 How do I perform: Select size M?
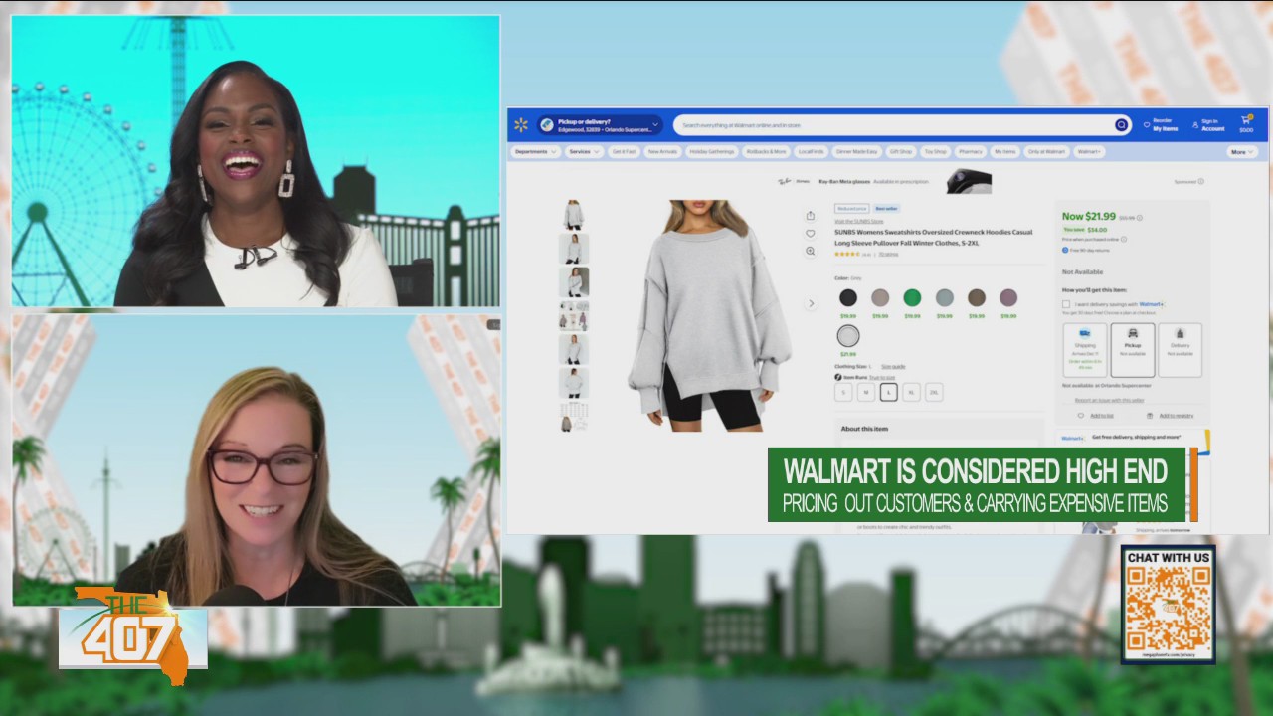866,393
